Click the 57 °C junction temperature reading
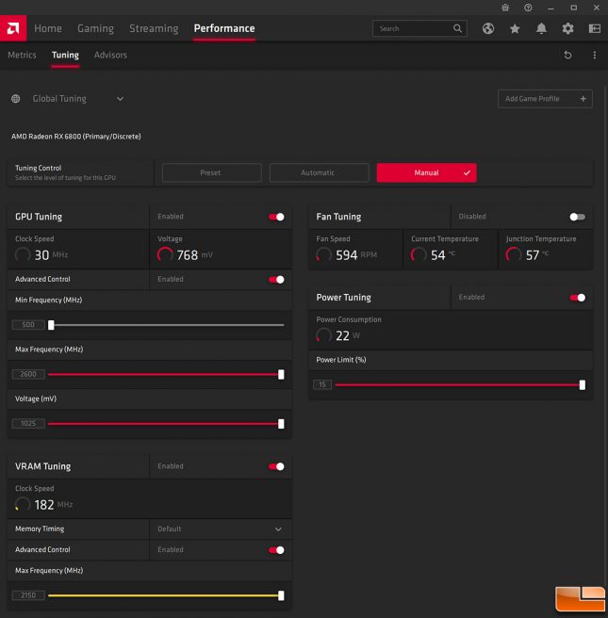608x618 pixels. pyautogui.click(x=537, y=255)
